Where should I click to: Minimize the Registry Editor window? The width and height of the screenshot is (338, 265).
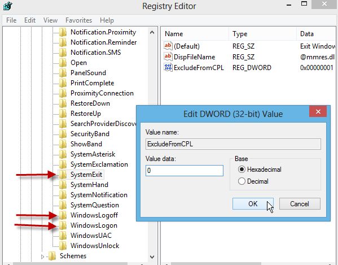click(289, 5)
